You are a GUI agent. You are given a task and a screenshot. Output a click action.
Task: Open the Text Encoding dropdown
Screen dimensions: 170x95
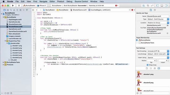coord(158,51)
